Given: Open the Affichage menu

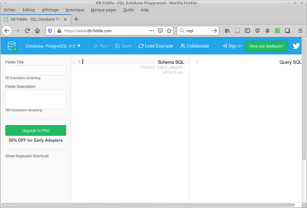Looking at the screenshot, I should (x=50, y=10).
